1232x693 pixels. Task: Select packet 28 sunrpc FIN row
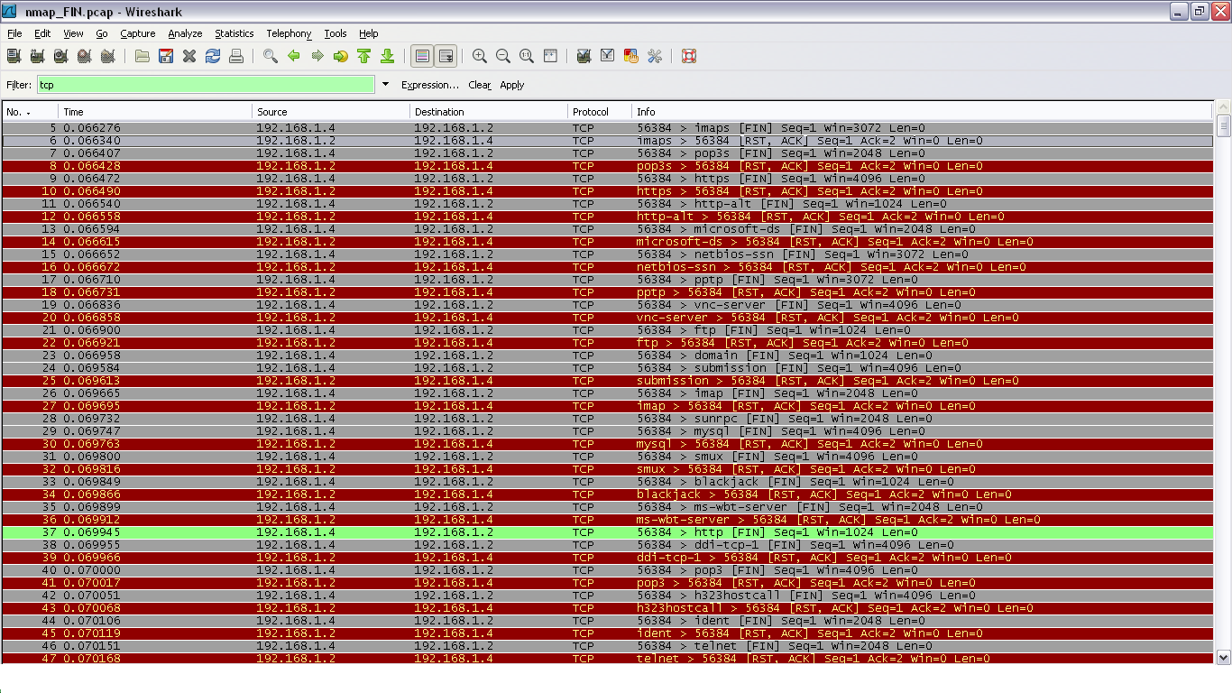(x=607, y=419)
